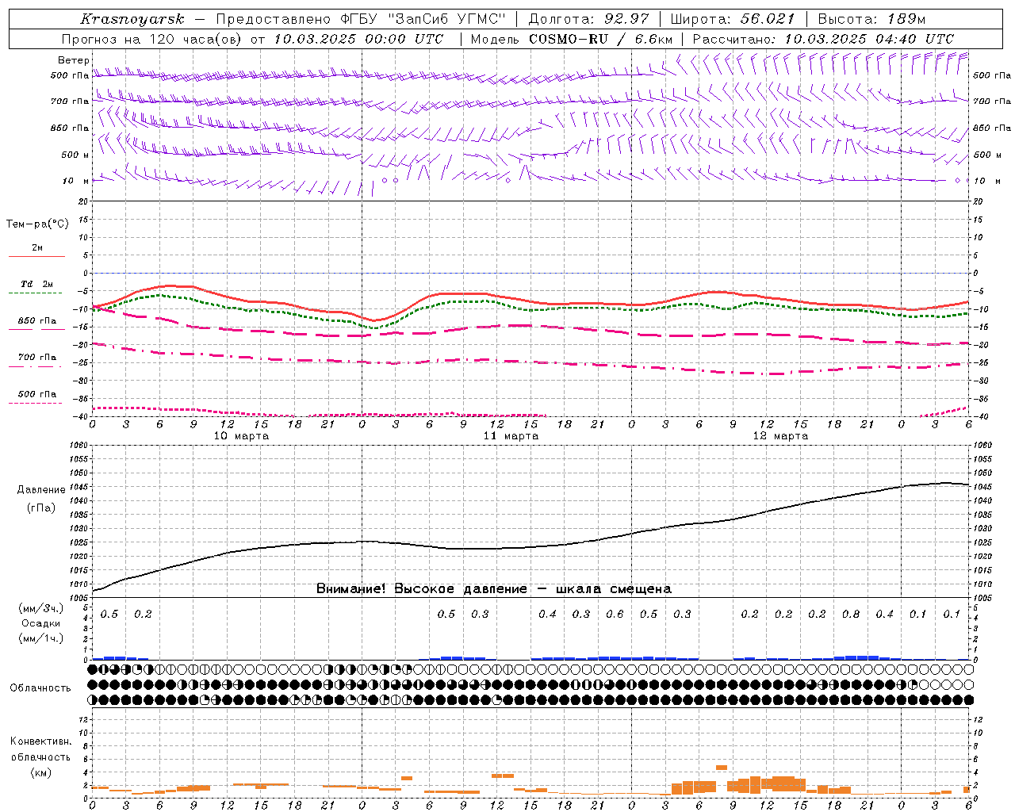
Task: Select the Давление panel label
Action: click(x=41, y=490)
